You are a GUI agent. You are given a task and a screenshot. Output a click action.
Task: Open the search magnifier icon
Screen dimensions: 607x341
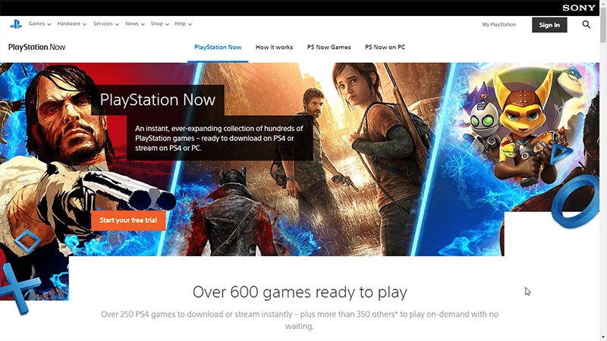coord(586,25)
